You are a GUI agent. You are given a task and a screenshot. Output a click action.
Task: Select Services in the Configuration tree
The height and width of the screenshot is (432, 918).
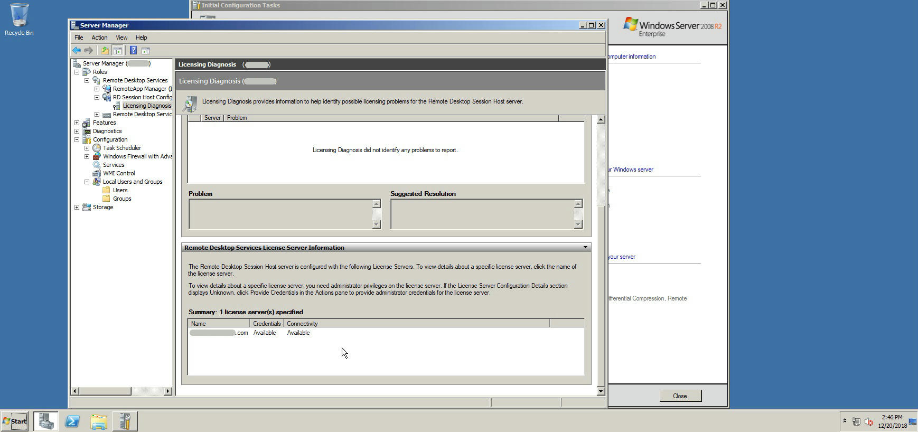(114, 165)
